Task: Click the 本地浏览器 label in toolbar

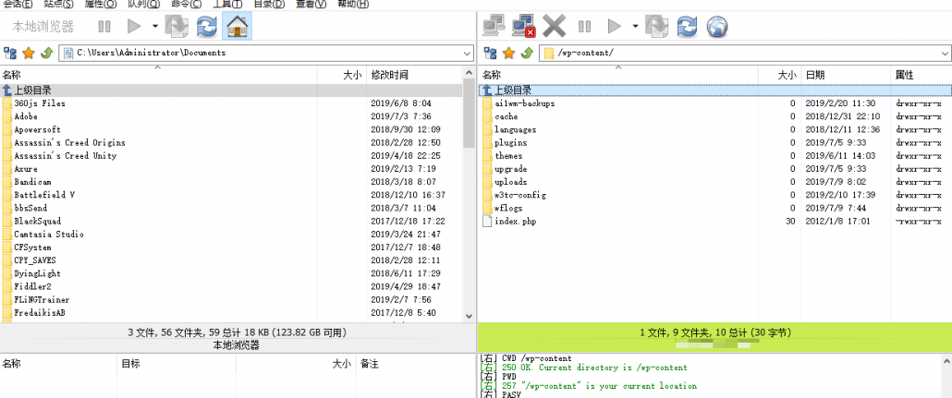Action: pyautogui.click(x=43, y=27)
